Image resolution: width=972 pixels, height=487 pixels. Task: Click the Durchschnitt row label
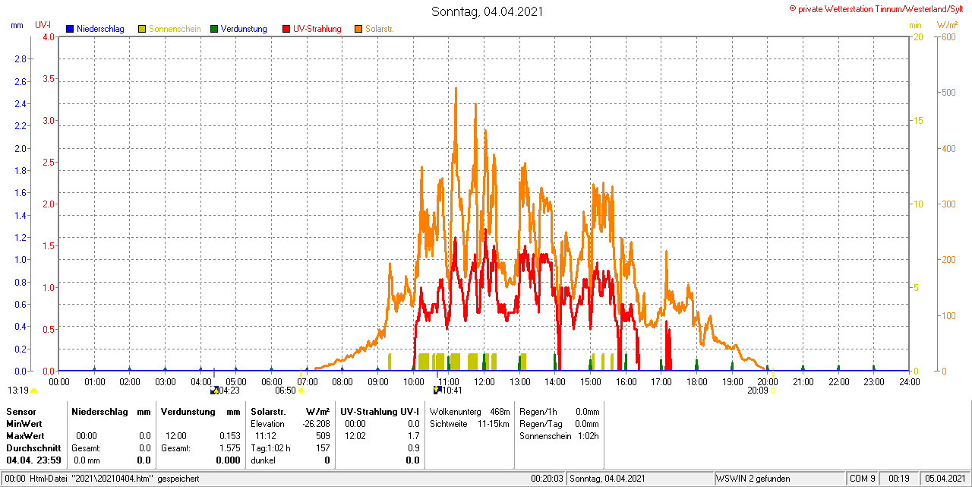coord(33,448)
